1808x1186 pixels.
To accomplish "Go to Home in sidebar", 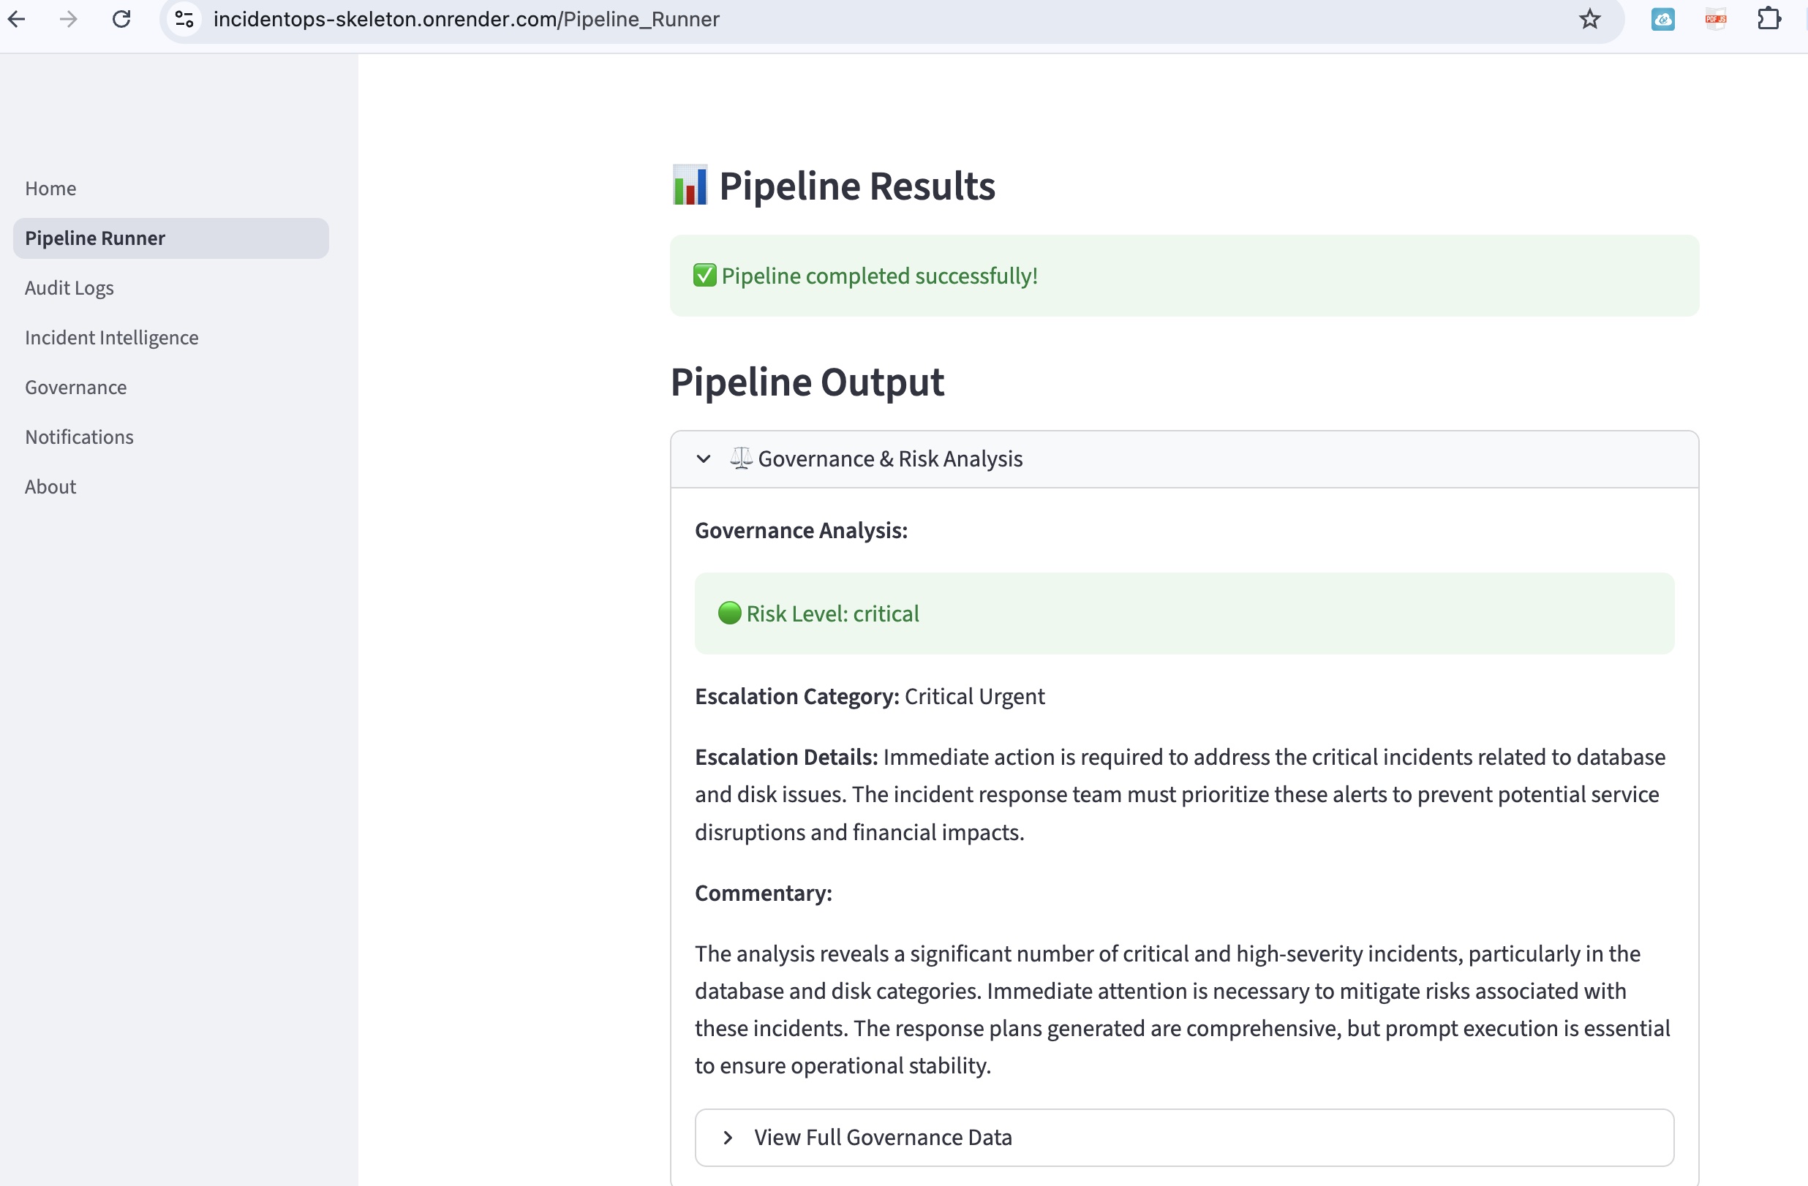I will tap(50, 189).
